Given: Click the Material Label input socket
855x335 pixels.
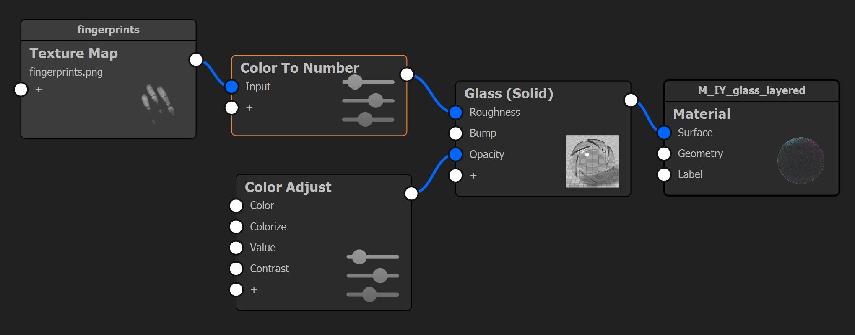Looking at the screenshot, I should coord(664,174).
